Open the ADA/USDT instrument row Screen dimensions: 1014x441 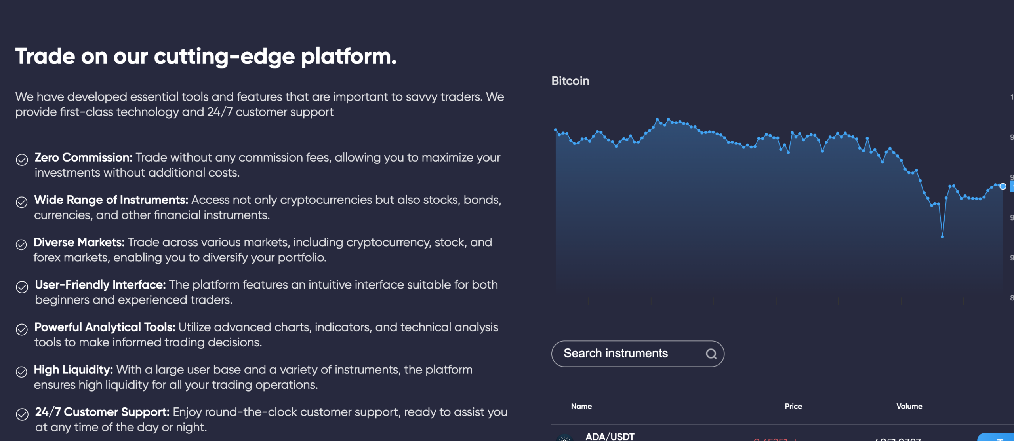pos(782,435)
